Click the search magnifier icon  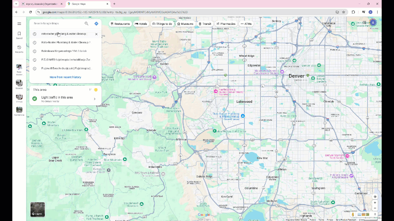[86, 24]
